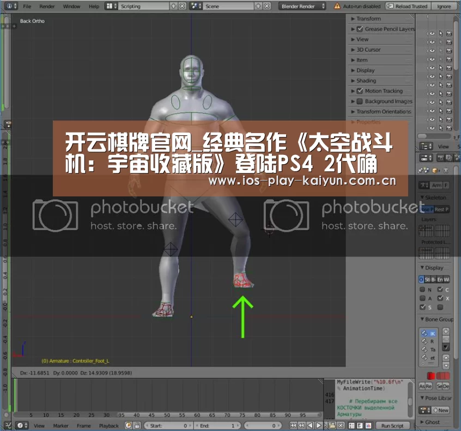
Task: Choose Octahedral O bone display type
Action: (x=421, y=279)
